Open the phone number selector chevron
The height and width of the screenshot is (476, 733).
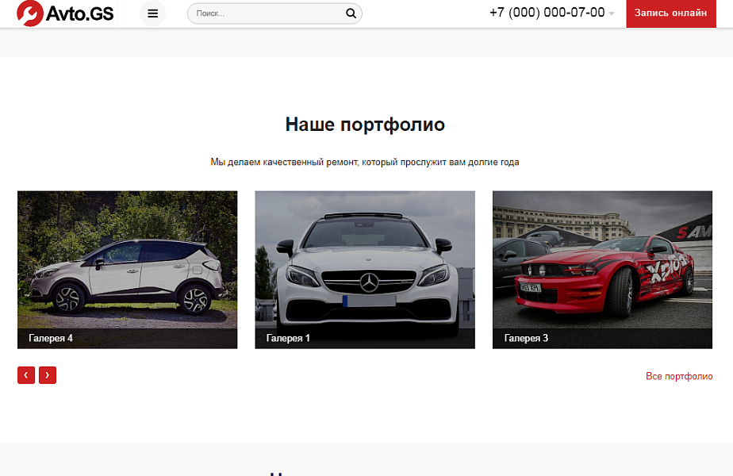pos(611,14)
